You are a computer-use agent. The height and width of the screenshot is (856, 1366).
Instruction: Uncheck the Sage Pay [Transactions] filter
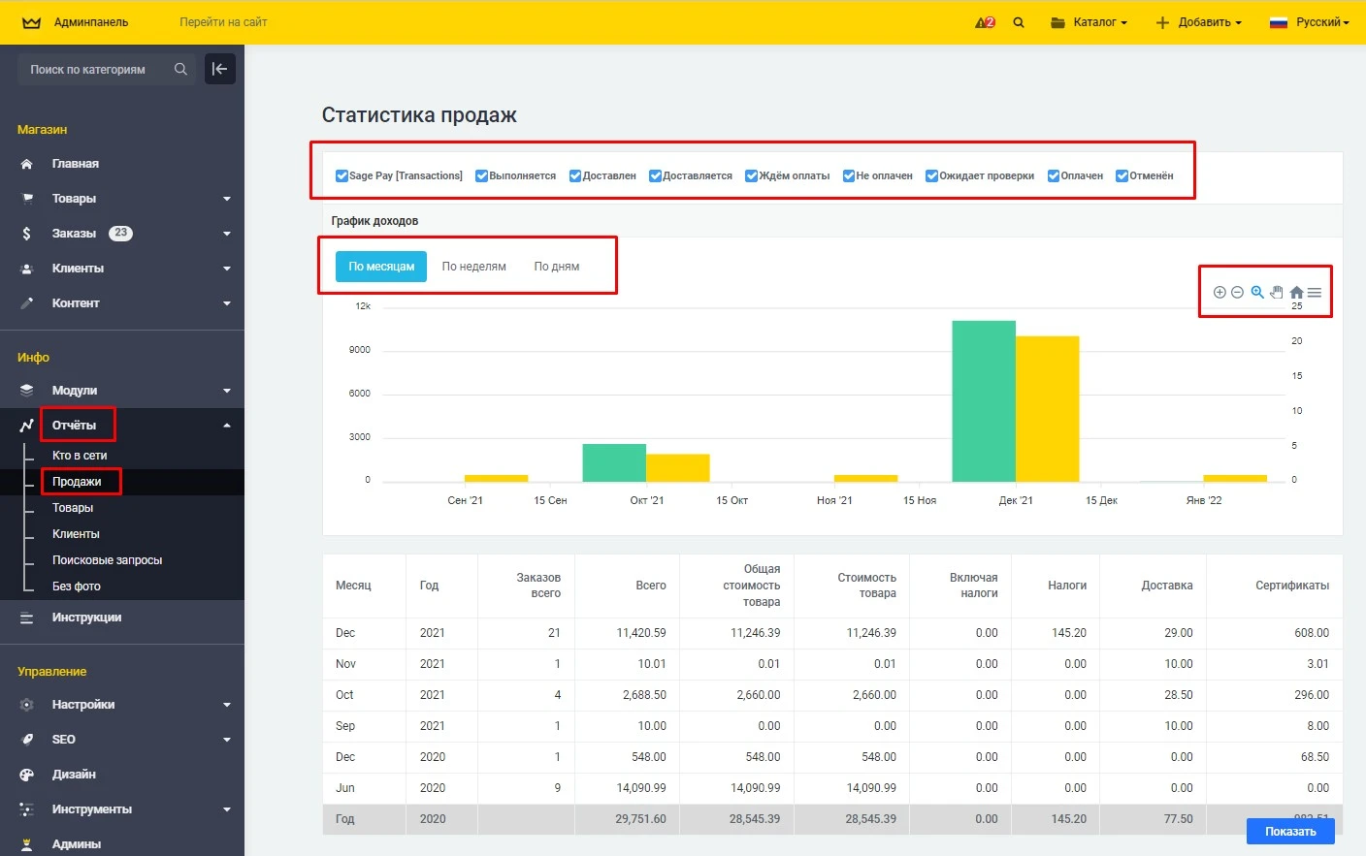(341, 174)
